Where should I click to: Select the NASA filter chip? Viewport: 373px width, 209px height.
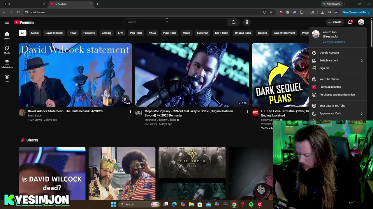(152, 33)
